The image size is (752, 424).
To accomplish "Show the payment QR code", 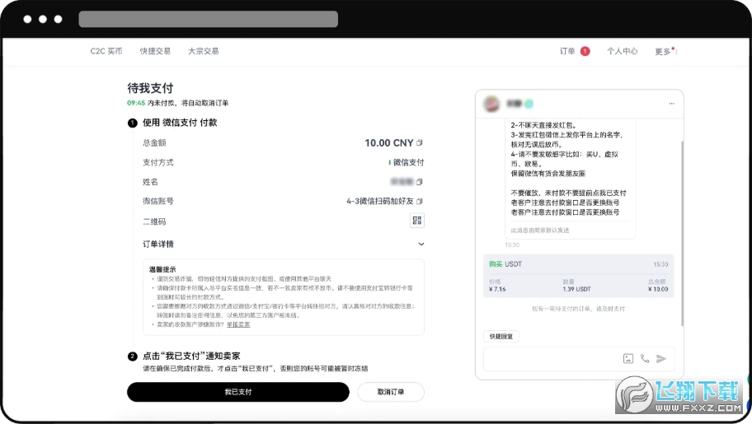I will click(417, 221).
